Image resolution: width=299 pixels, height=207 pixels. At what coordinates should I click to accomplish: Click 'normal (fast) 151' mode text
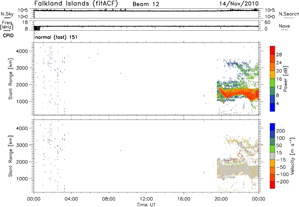click(56, 37)
